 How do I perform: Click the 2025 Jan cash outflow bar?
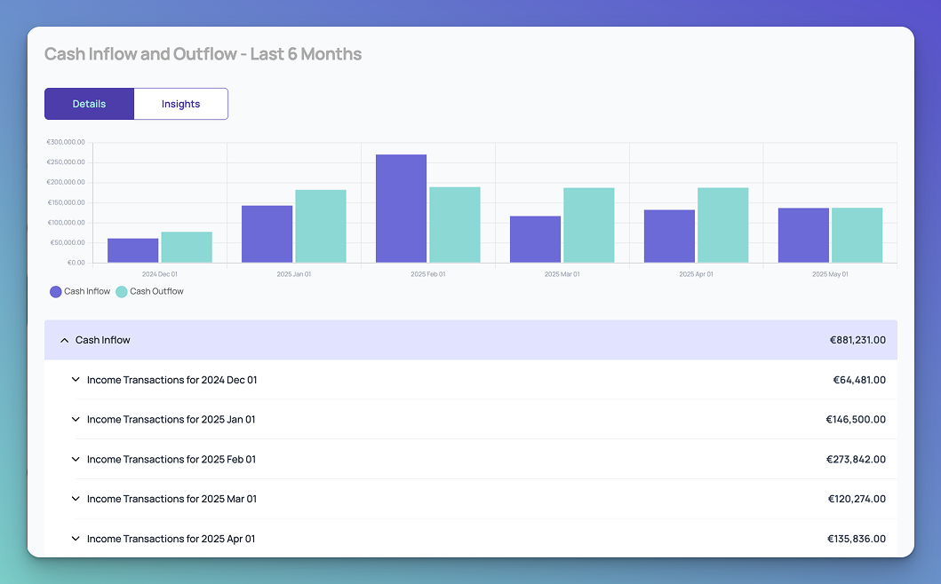tap(321, 226)
